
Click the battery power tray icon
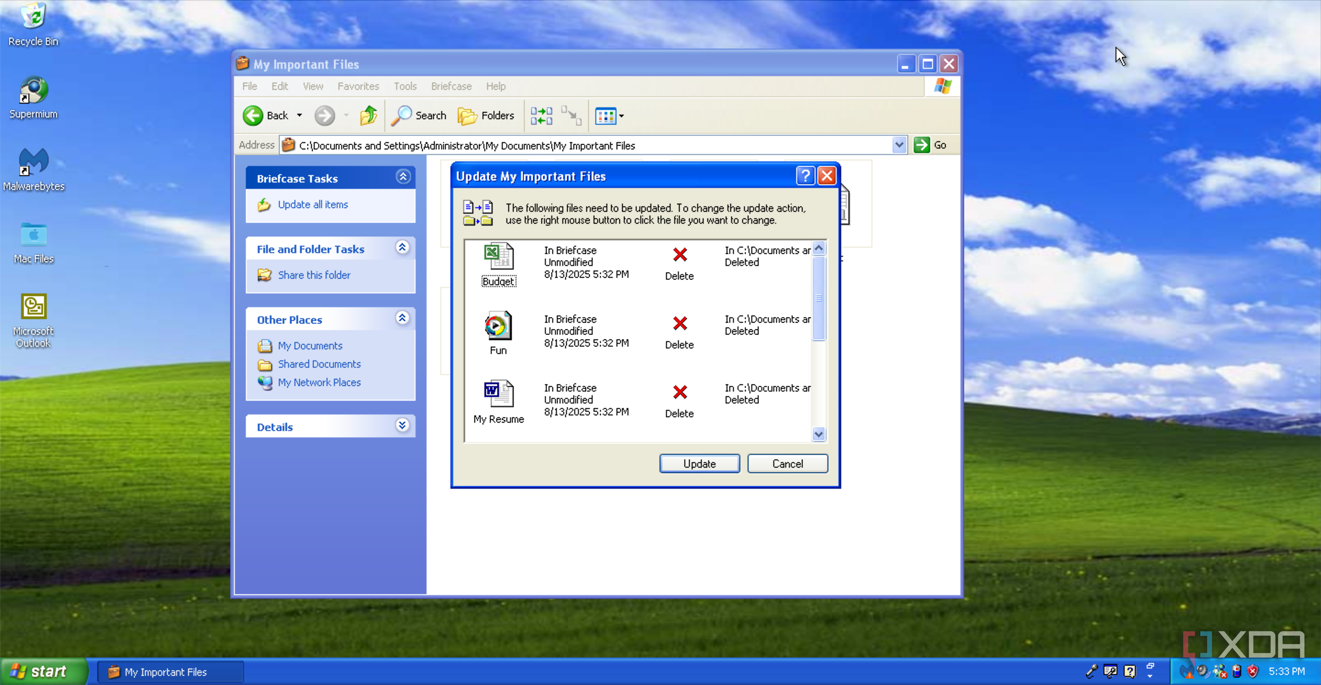click(x=1237, y=671)
